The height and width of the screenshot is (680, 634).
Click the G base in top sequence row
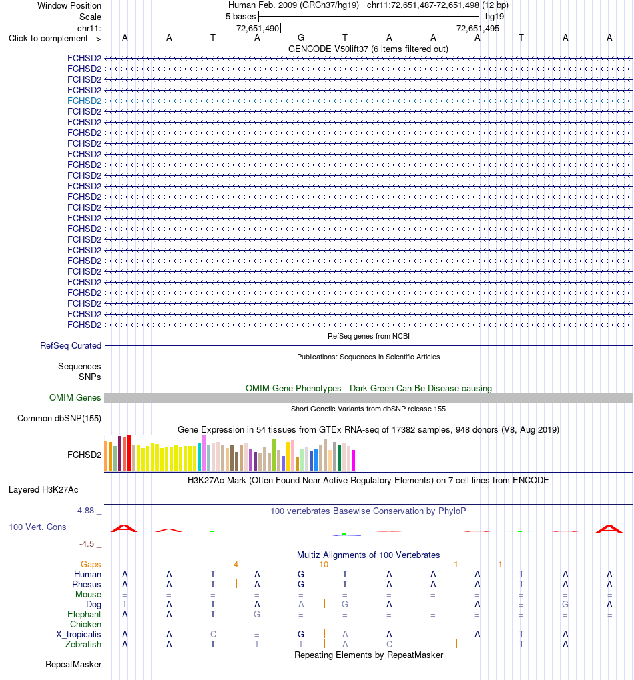tap(301, 38)
